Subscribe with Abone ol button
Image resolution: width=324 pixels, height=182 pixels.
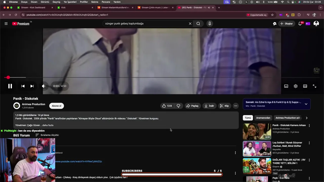point(56,106)
